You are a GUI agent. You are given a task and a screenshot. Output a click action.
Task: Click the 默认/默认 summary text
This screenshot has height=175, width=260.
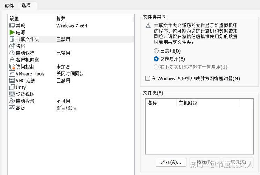(67, 108)
